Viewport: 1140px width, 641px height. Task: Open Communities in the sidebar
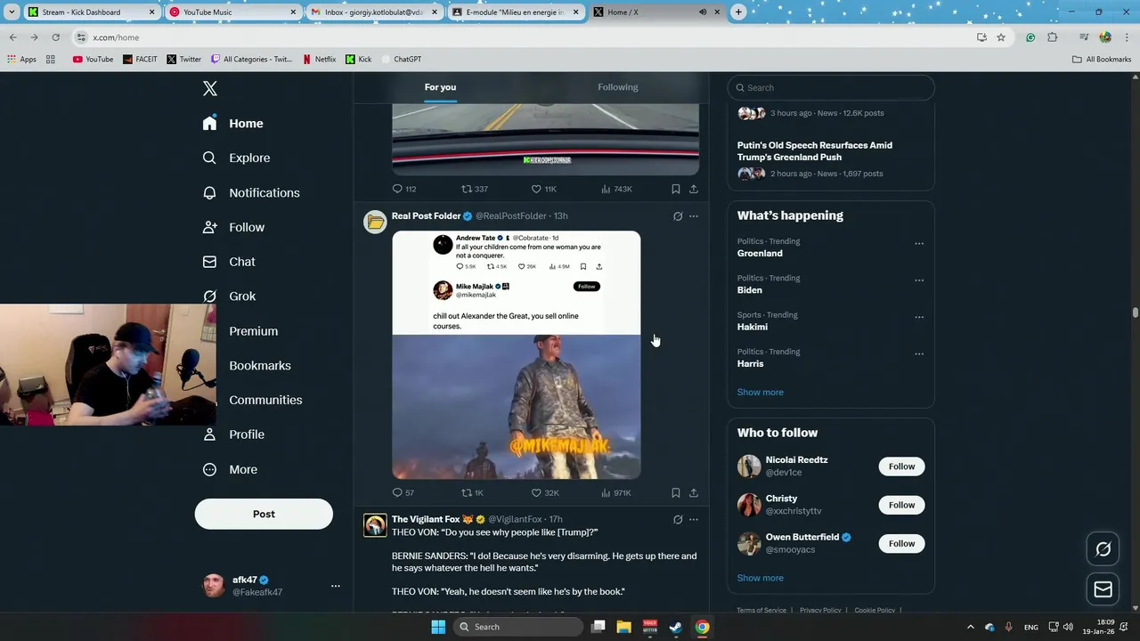(x=265, y=400)
